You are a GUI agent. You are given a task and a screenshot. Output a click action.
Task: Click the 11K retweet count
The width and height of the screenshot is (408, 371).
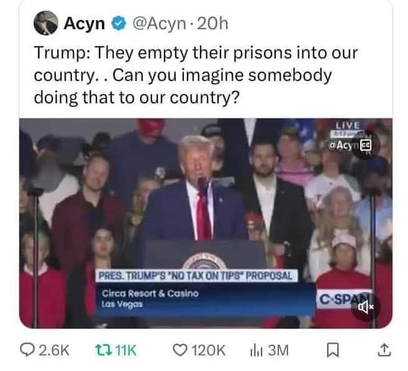[x=125, y=350]
